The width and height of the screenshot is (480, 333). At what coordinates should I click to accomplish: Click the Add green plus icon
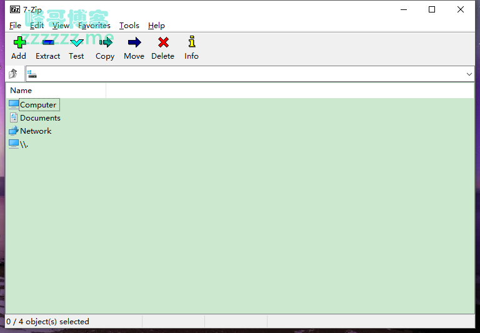click(x=19, y=42)
